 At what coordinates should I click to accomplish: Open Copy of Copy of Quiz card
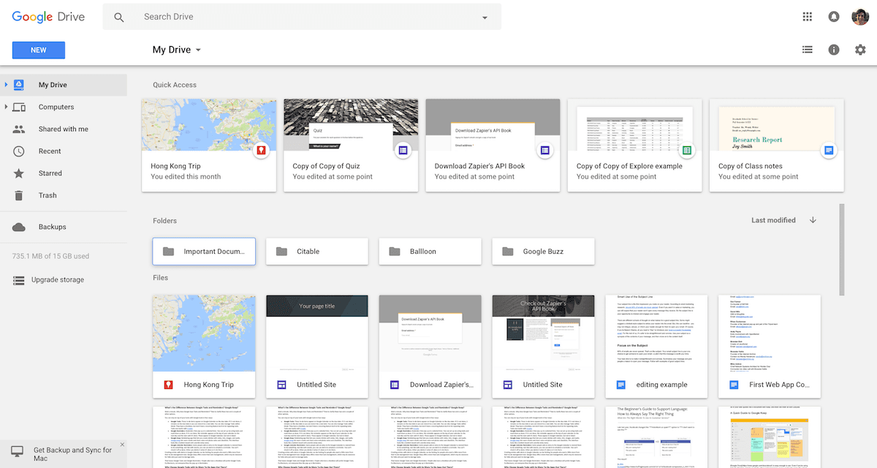[x=351, y=146]
